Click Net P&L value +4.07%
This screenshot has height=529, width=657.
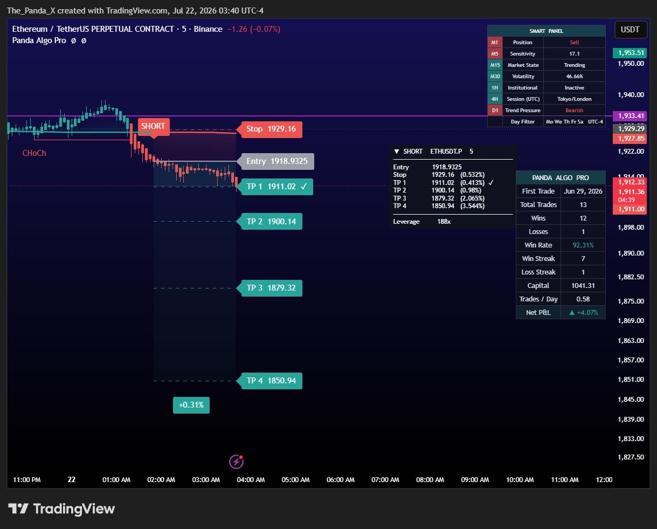583,312
